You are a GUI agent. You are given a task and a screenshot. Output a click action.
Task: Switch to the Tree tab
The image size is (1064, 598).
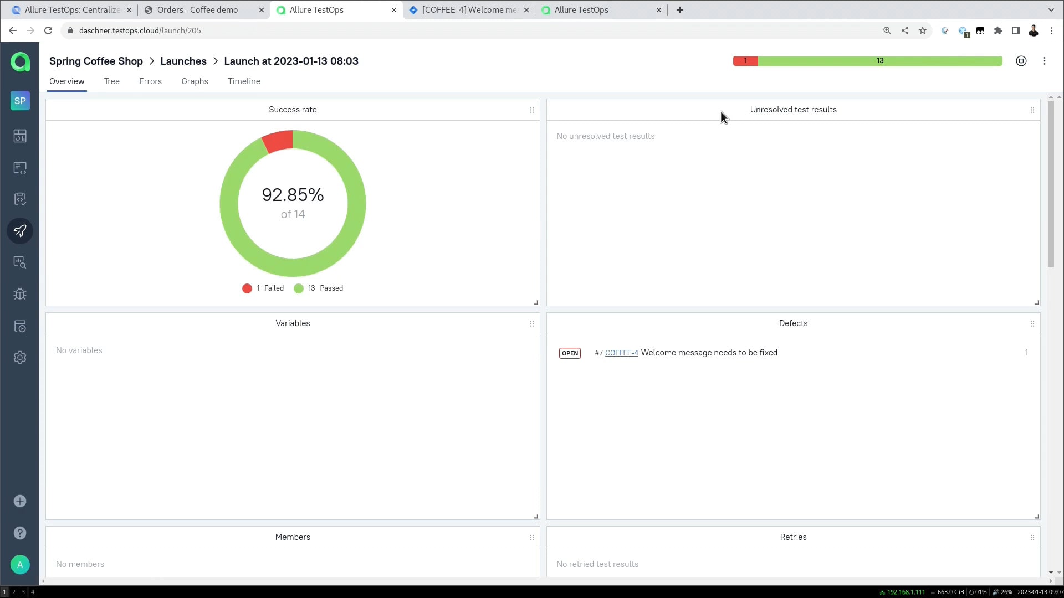pyautogui.click(x=111, y=81)
